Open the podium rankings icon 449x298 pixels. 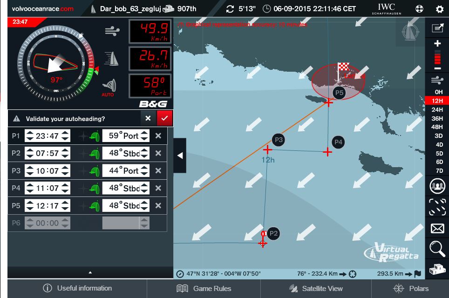point(437,270)
